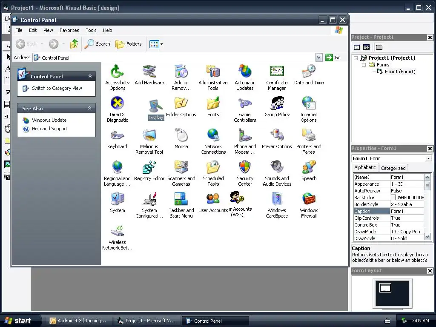The image size is (436, 327).
Task: Open Fonts folder icon
Action: (213, 106)
